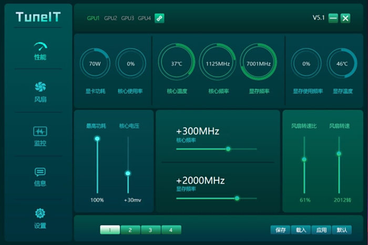368x245 pixels.
Task: Click the 显存使用频率 label
Action: 308,91
